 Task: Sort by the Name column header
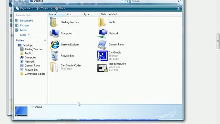point(57,14)
